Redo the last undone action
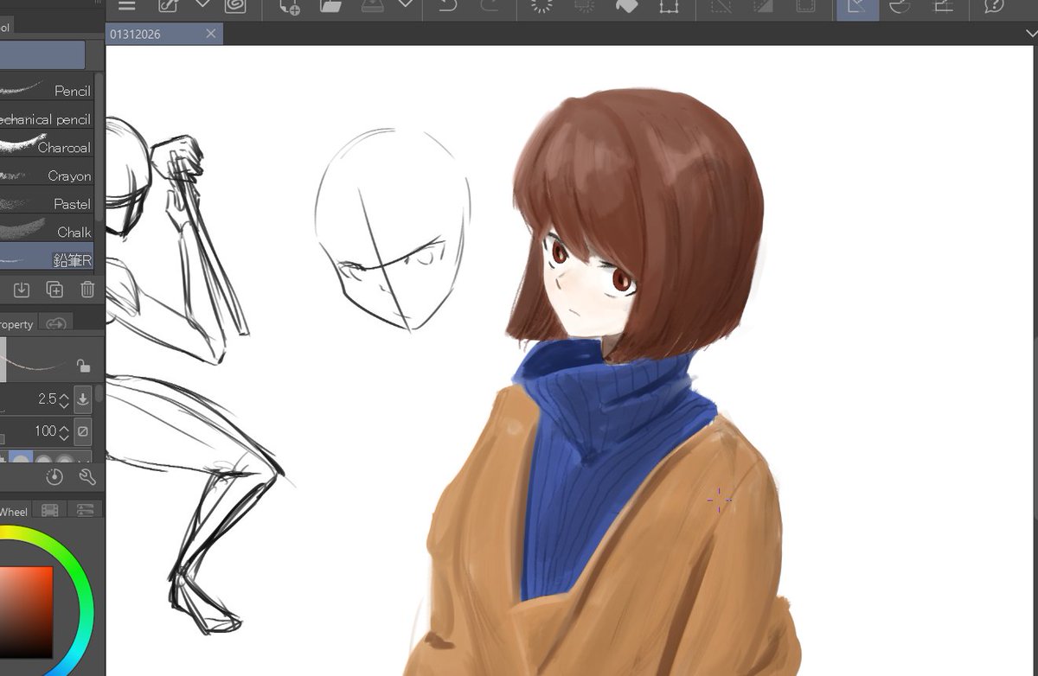Viewport: 1038px width, 676px height. click(489, 4)
